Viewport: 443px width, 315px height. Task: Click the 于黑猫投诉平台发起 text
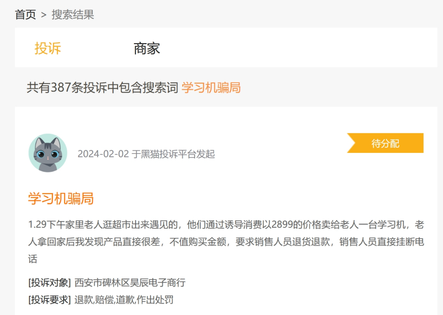click(x=173, y=154)
